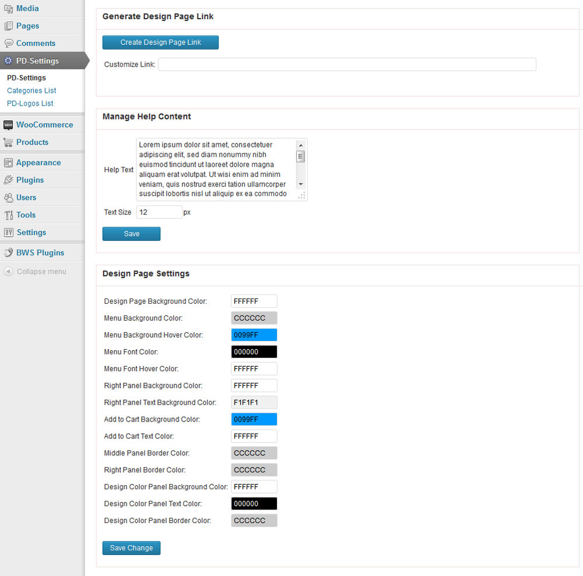Click the Collapse menu label
Screen dimensions: 583x576
(41, 272)
